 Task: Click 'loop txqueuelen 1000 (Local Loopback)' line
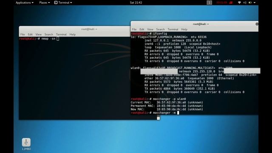tap(178, 47)
